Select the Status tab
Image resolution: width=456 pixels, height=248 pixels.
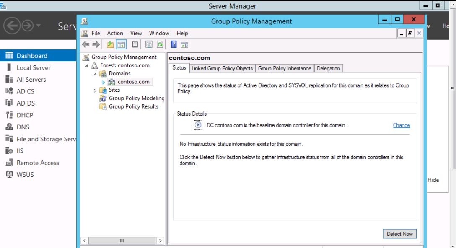pyautogui.click(x=179, y=67)
